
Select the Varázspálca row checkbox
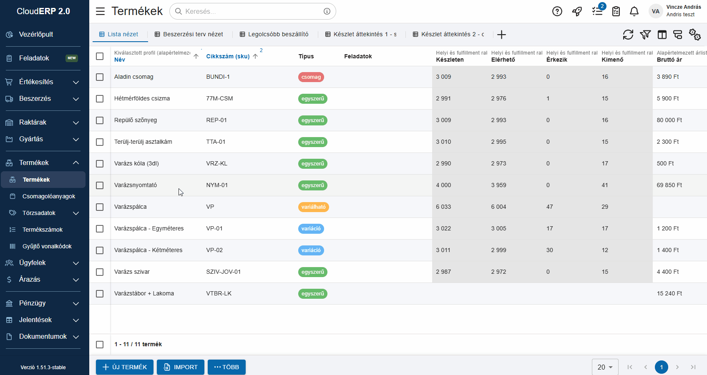100,207
